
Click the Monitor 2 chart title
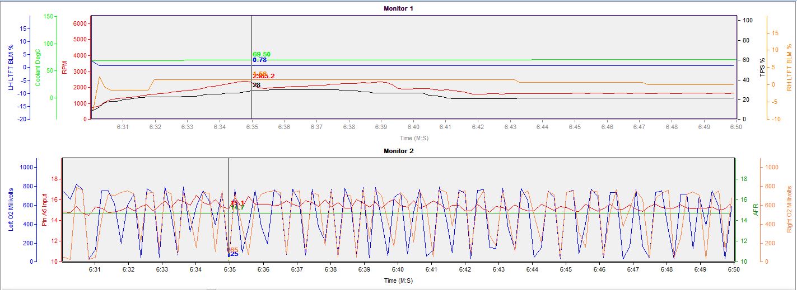398,151
